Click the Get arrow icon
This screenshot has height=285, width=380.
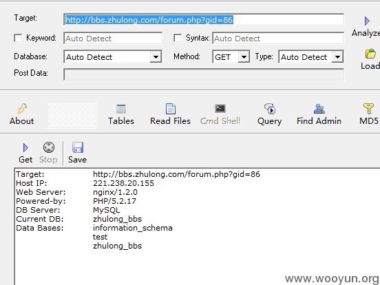[x=25, y=147]
